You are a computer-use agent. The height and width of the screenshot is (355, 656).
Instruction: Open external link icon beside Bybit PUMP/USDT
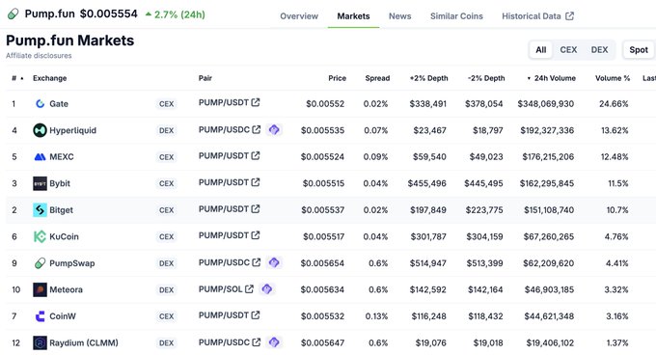(256, 182)
